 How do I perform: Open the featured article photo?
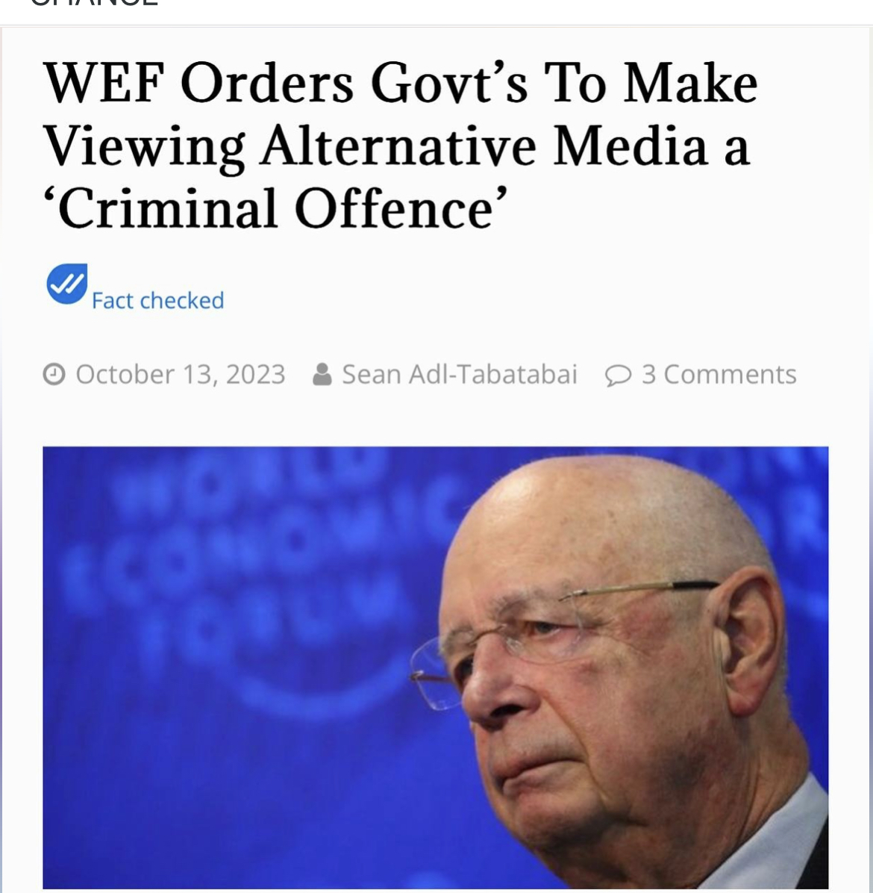(x=435, y=668)
